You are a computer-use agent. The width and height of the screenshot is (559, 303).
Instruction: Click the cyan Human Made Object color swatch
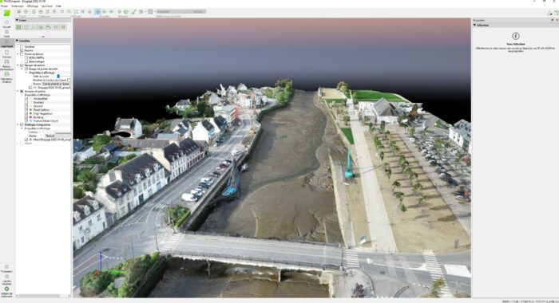[x=31, y=120]
